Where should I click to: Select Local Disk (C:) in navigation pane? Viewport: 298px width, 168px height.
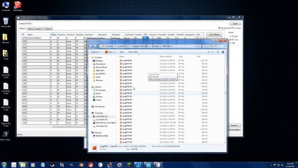click(x=102, y=116)
